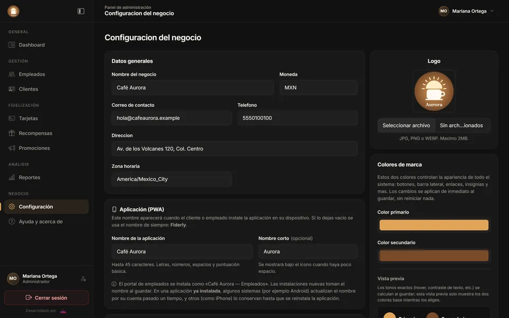Go to Empleados section
The width and height of the screenshot is (509, 318).
pos(47,74)
